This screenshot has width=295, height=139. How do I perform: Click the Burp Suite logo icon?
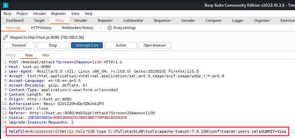6,5
